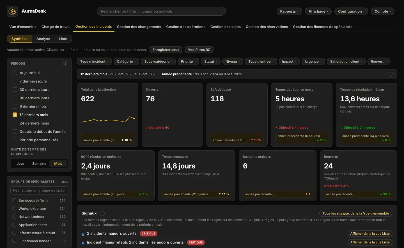
Task: Open Tous les signaux dans la Vue d'ensemble
Action: pos(356,214)
